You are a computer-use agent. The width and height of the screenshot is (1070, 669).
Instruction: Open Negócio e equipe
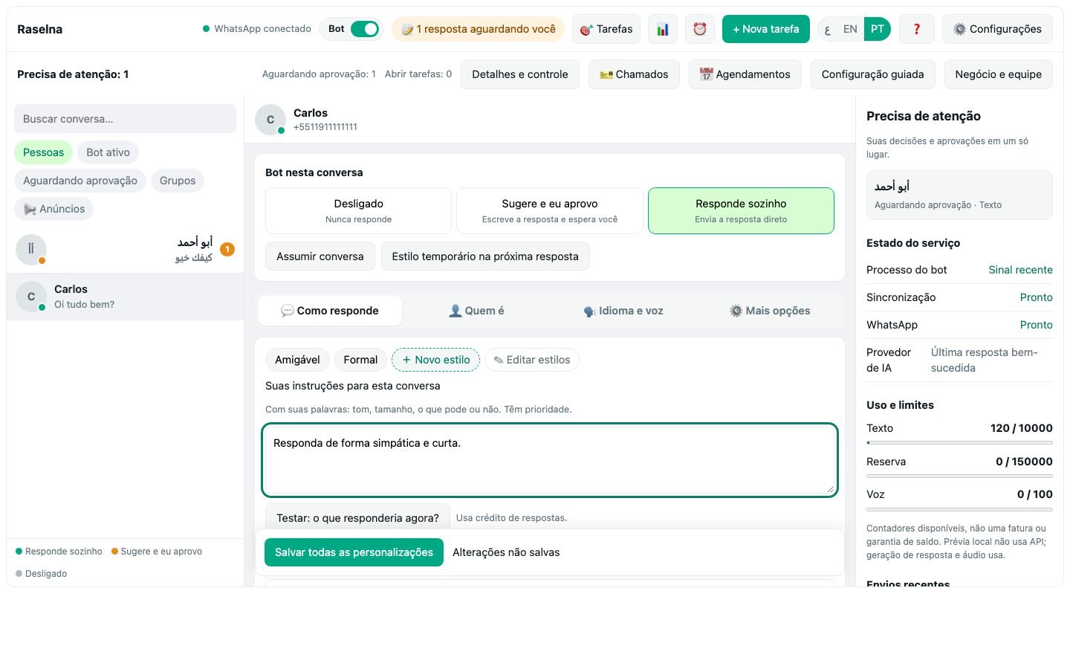coord(999,74)
